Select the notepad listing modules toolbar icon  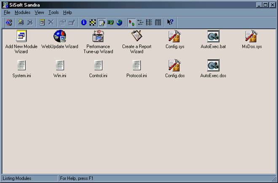coord(102,22)
